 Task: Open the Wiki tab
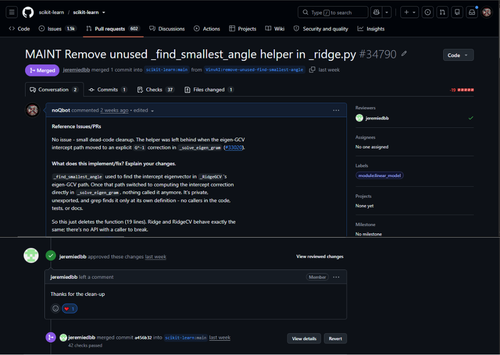275,29
